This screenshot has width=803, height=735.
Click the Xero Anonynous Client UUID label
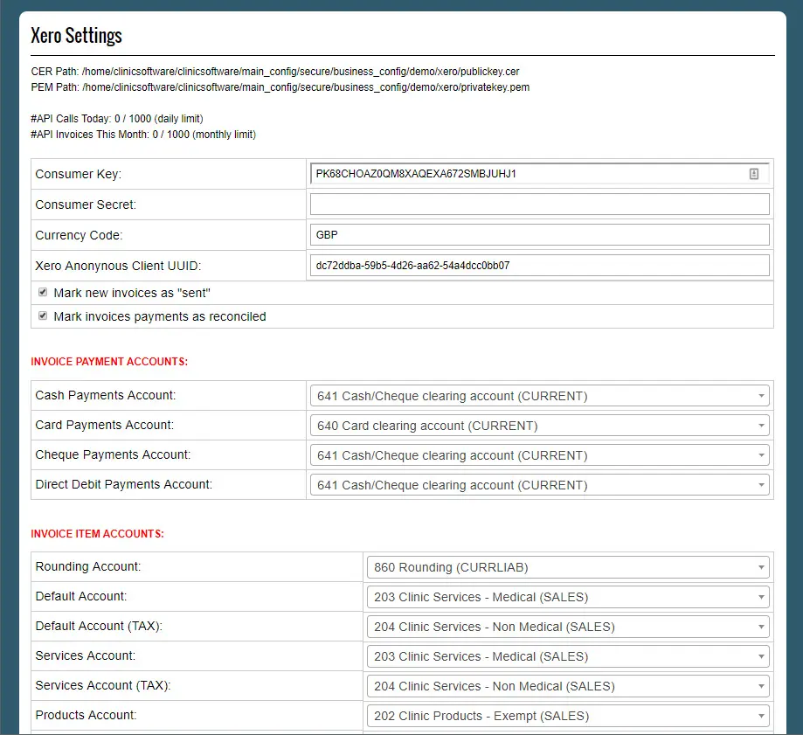point(118,266)
